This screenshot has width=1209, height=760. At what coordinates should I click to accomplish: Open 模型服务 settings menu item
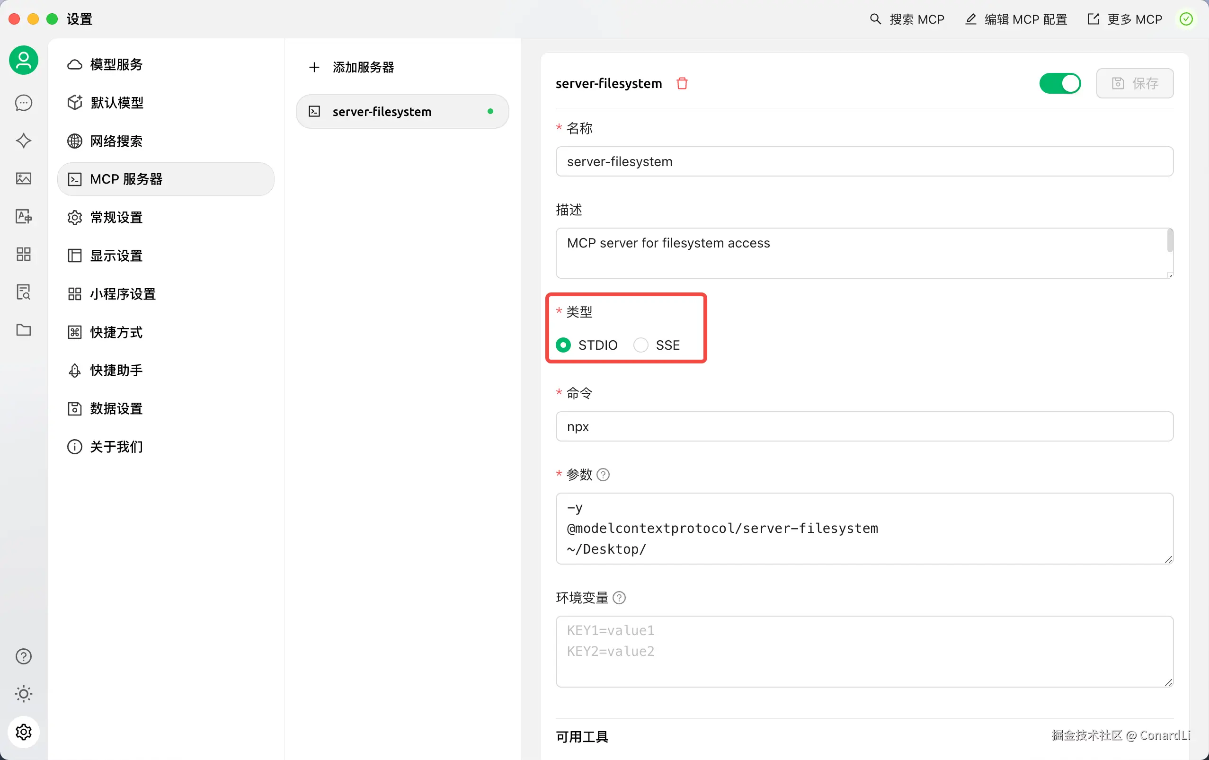[x=116, y=65]
